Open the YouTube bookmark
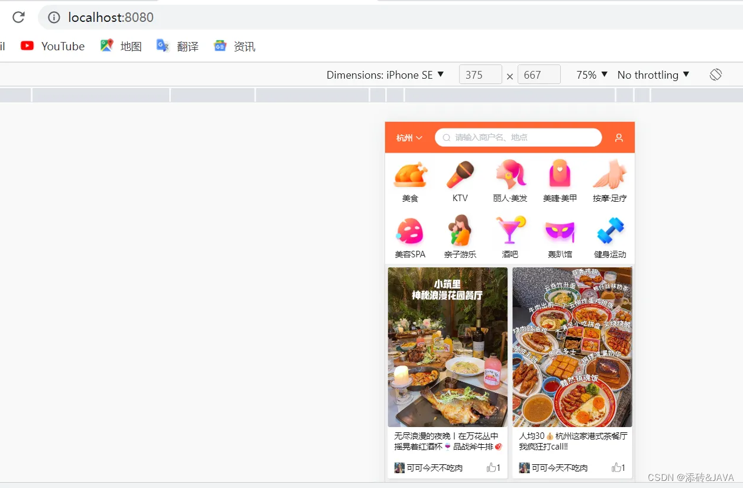 53,46
